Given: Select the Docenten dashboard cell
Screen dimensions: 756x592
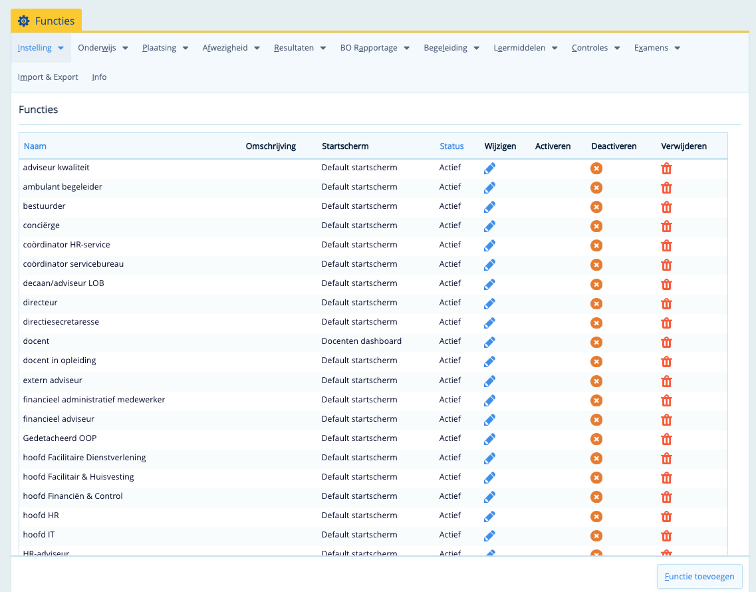Looking at the screenshot, I should tap(362, 341).
